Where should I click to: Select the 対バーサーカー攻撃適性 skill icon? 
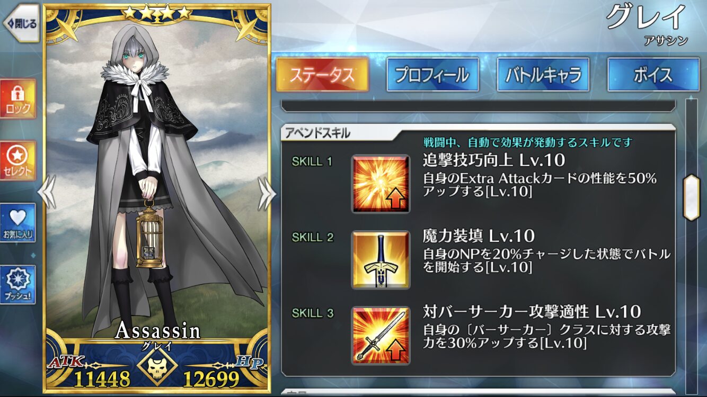(x=381, y=336)
